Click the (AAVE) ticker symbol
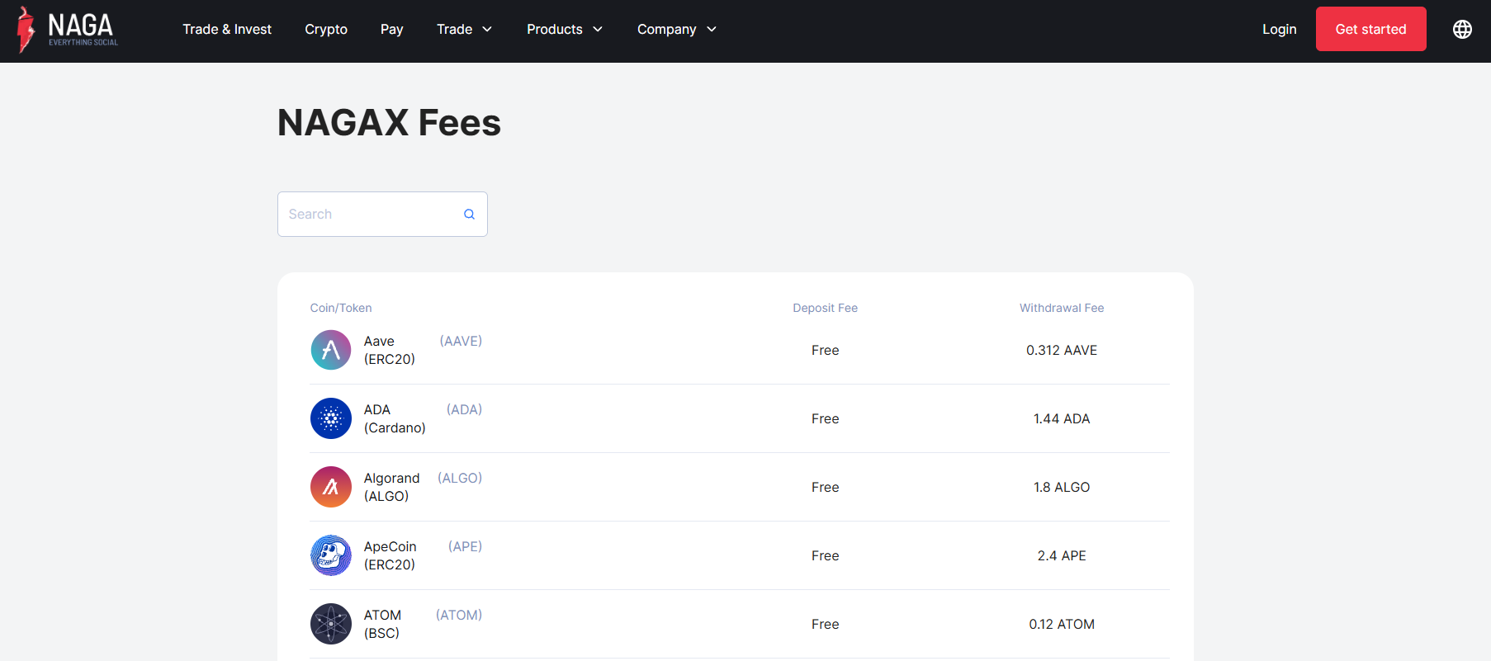The image size is (1491, 661). coord(461,341)
